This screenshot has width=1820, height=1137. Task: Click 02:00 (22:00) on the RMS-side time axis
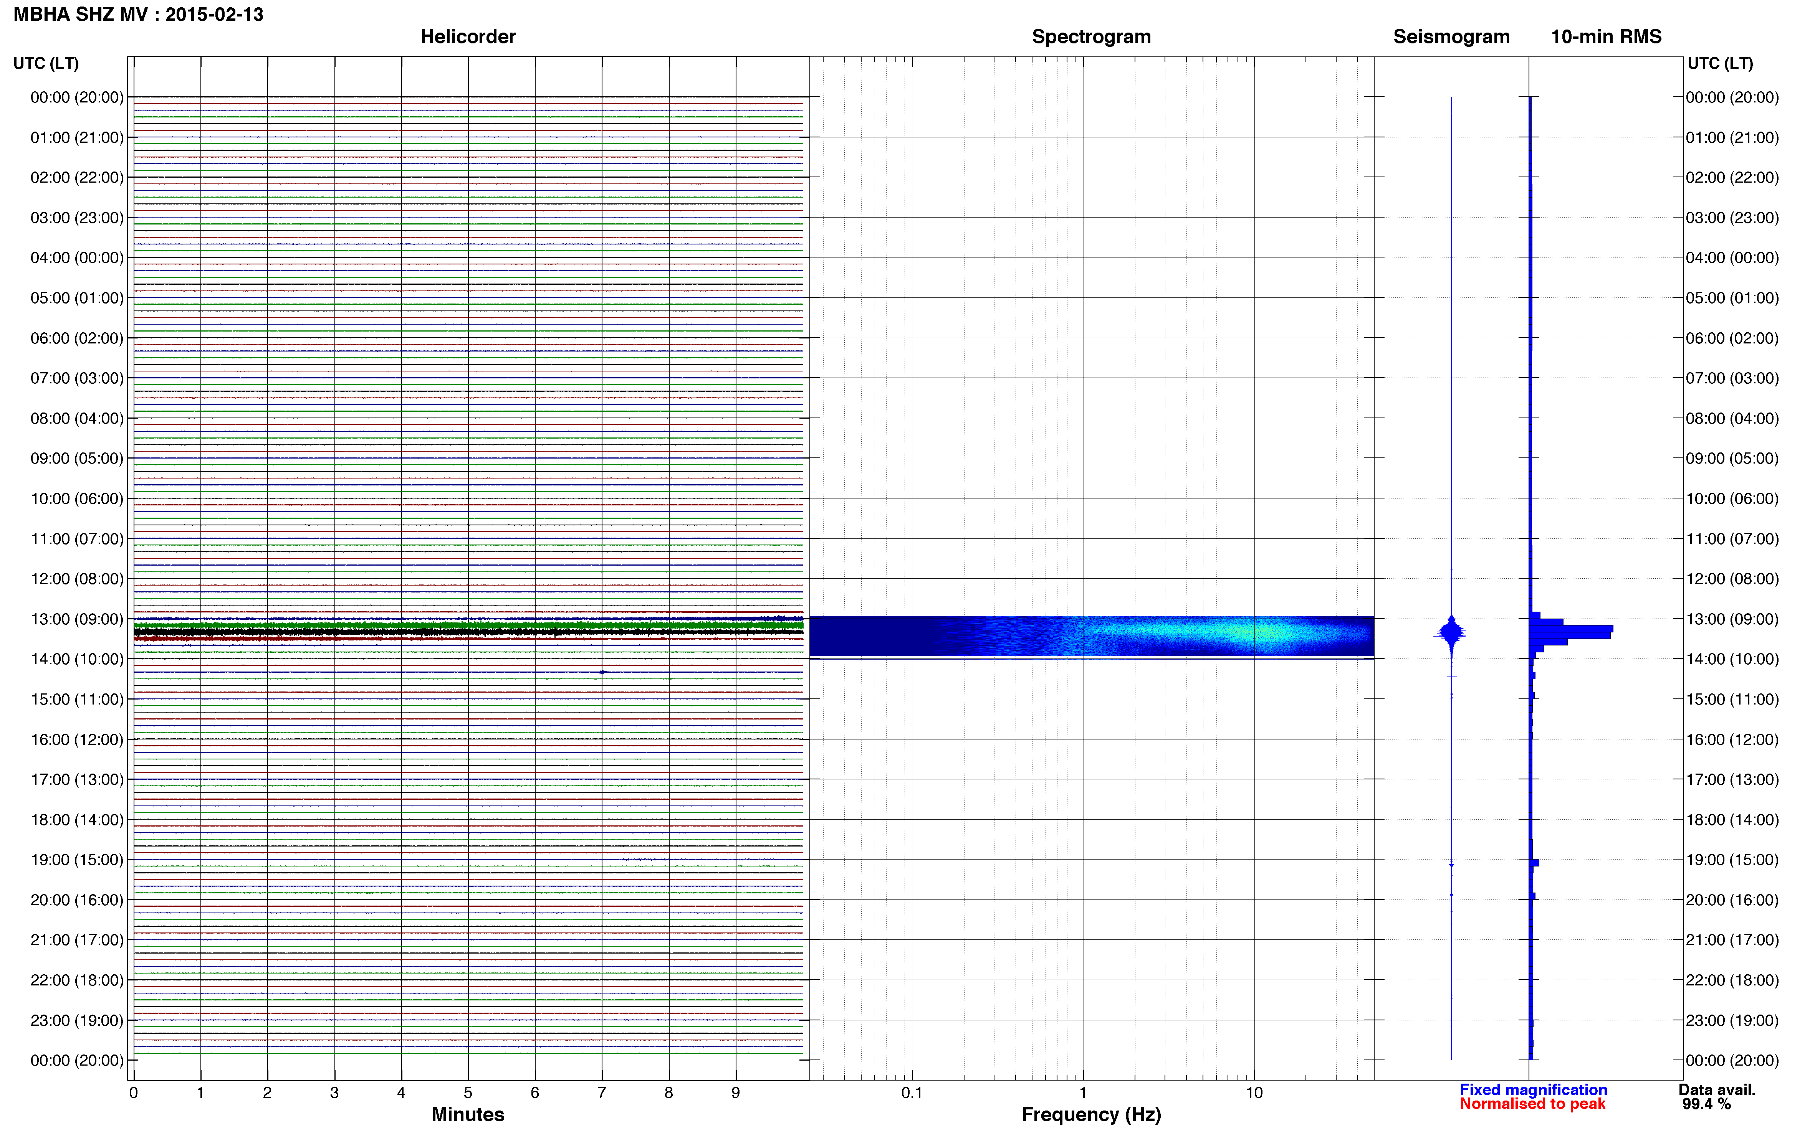1732,177
